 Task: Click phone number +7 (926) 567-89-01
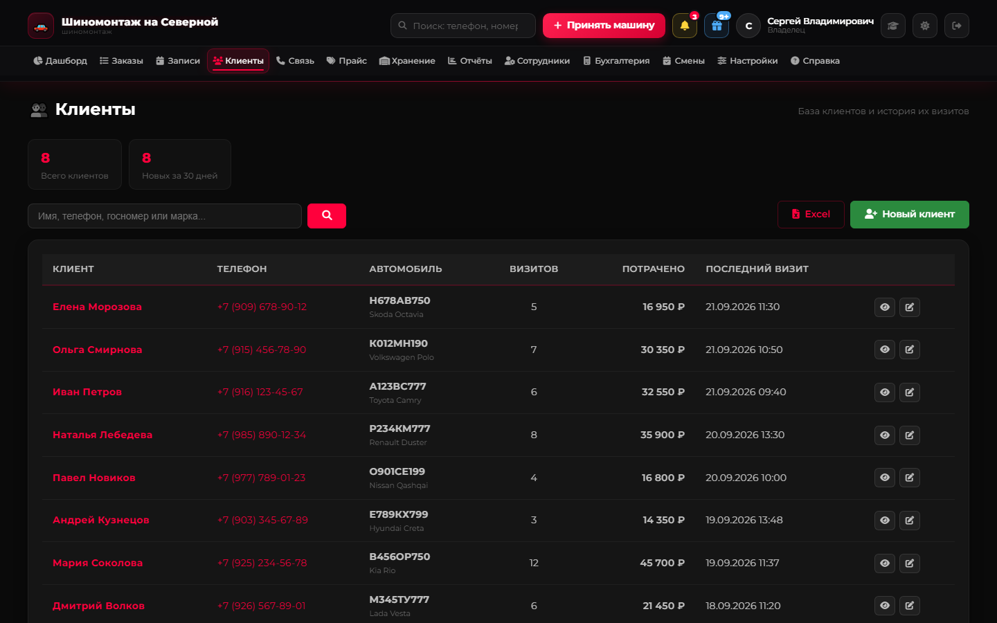(261, 606)
